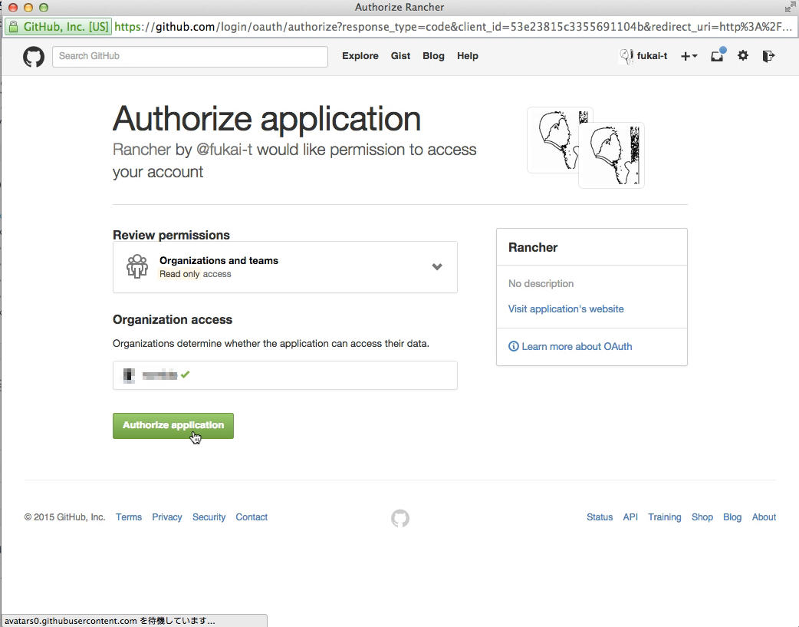Click the No description text
Image resolution: width=799 pixels, height=627 pixels.
(541, 284)
